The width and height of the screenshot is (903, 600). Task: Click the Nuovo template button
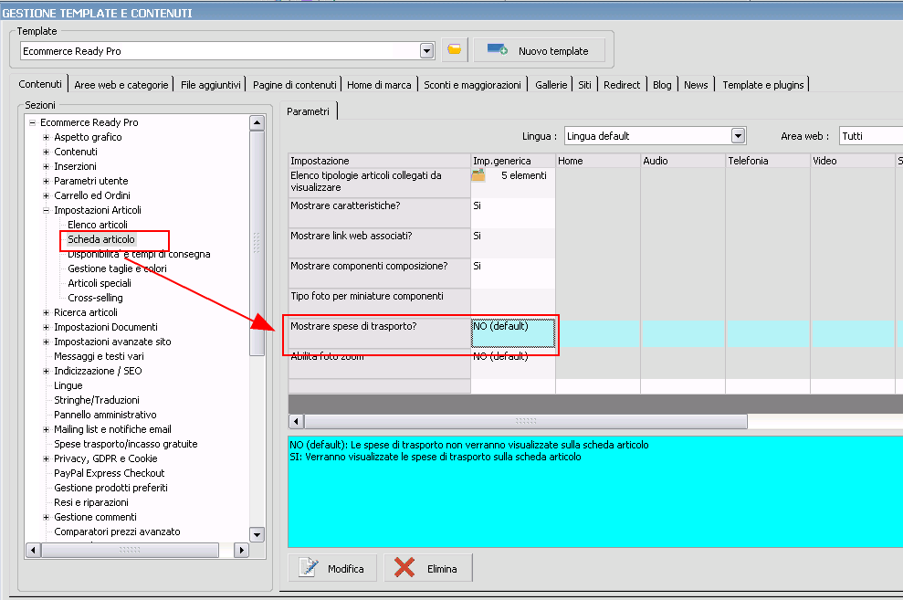coord(539,50)
